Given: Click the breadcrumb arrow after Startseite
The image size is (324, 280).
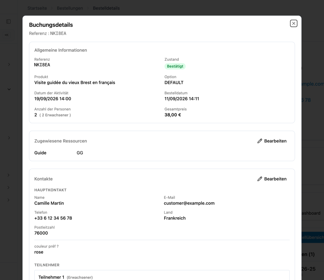Looking at the screenshot, I should click(52, 8).
